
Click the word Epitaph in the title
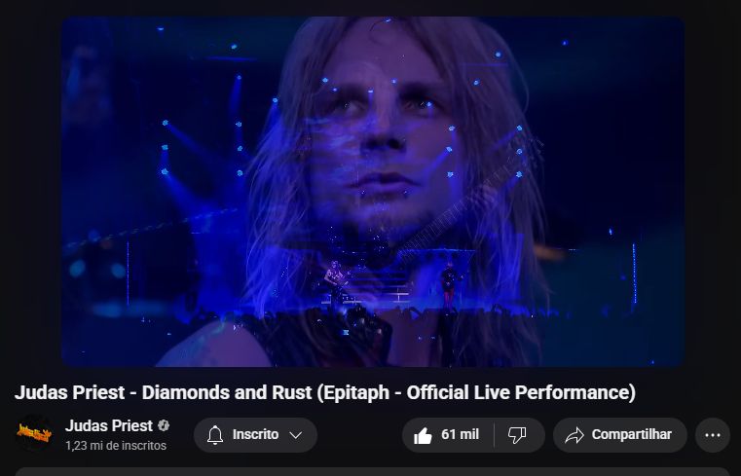355,392
